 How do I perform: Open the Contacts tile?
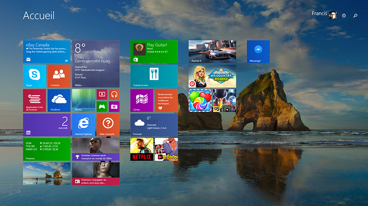coord(59,76)
